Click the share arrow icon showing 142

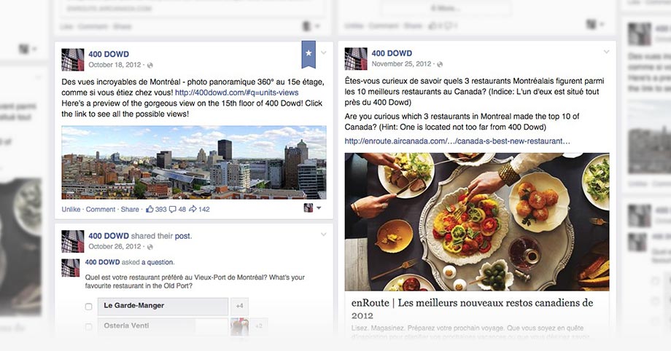coord(193,209)
